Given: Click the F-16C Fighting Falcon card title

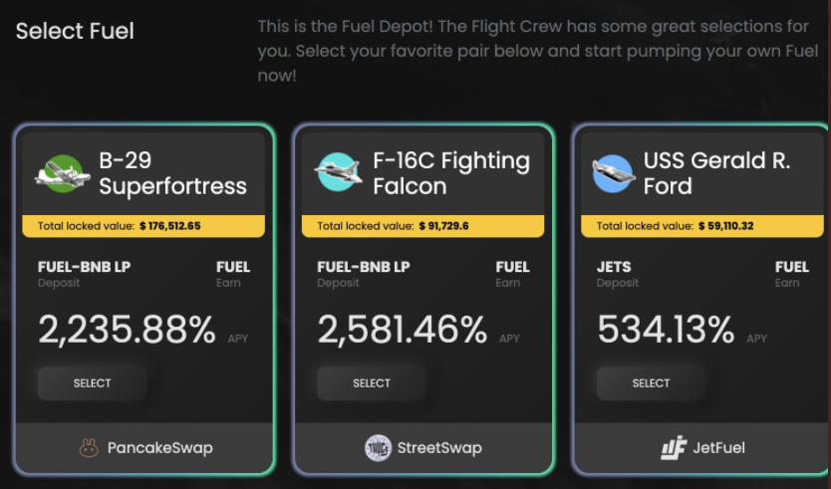Looking at the screenshot, I should coord(451,173).
